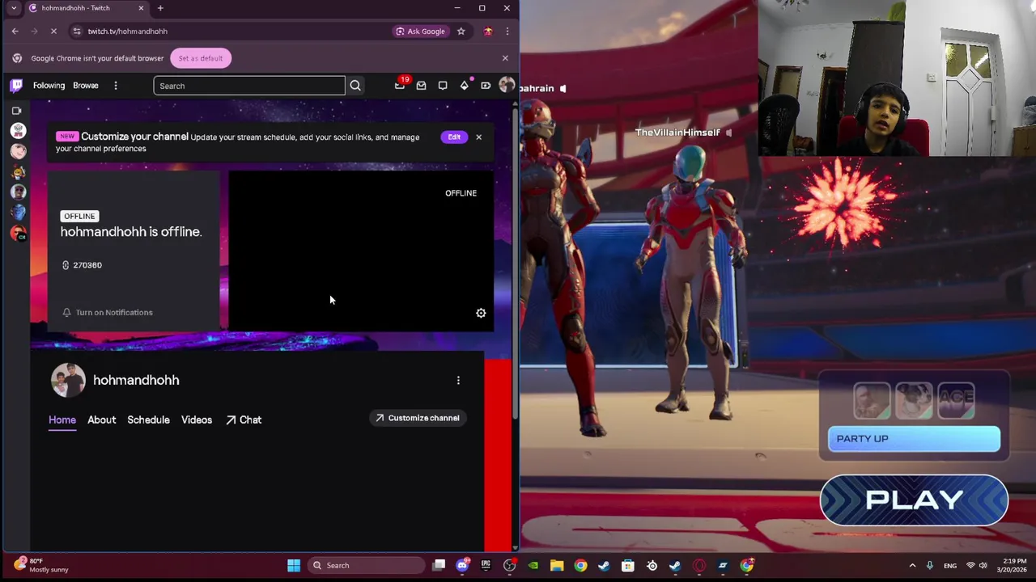Click the Windows taskbar Search box

(367, 565)
